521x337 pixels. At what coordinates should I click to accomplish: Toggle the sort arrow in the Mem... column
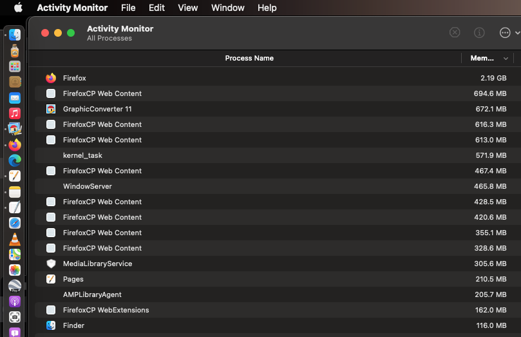pyautogui.click(x=506, y=59)
